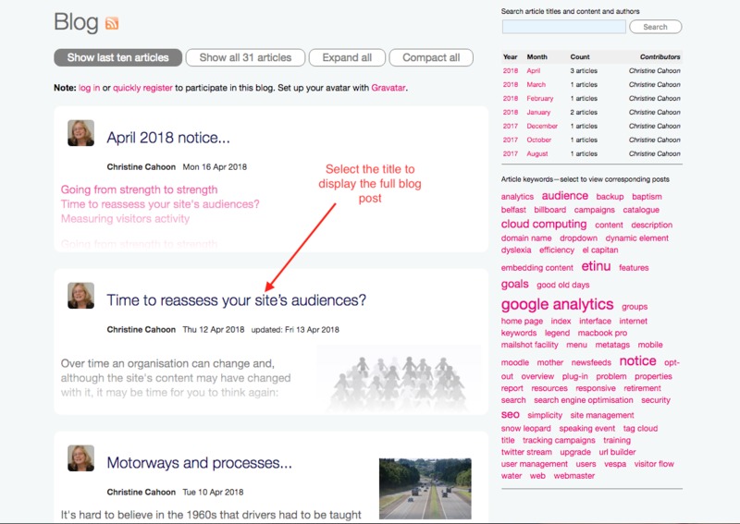Focus the article search text field
Viewport: 740px width, 524px height.
[563, 27]
